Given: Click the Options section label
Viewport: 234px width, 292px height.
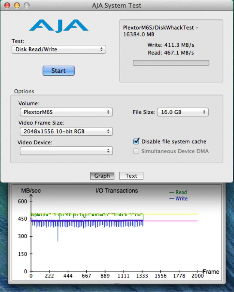Looking at the screenshot, I should [24, 92].
